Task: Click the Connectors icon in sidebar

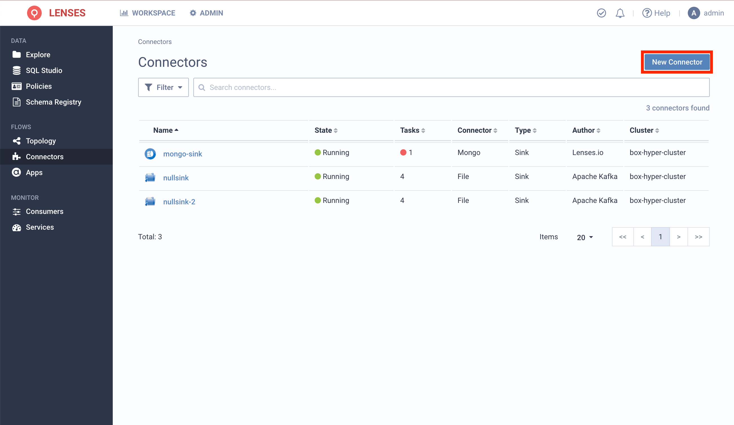Action: pos(17,157)
